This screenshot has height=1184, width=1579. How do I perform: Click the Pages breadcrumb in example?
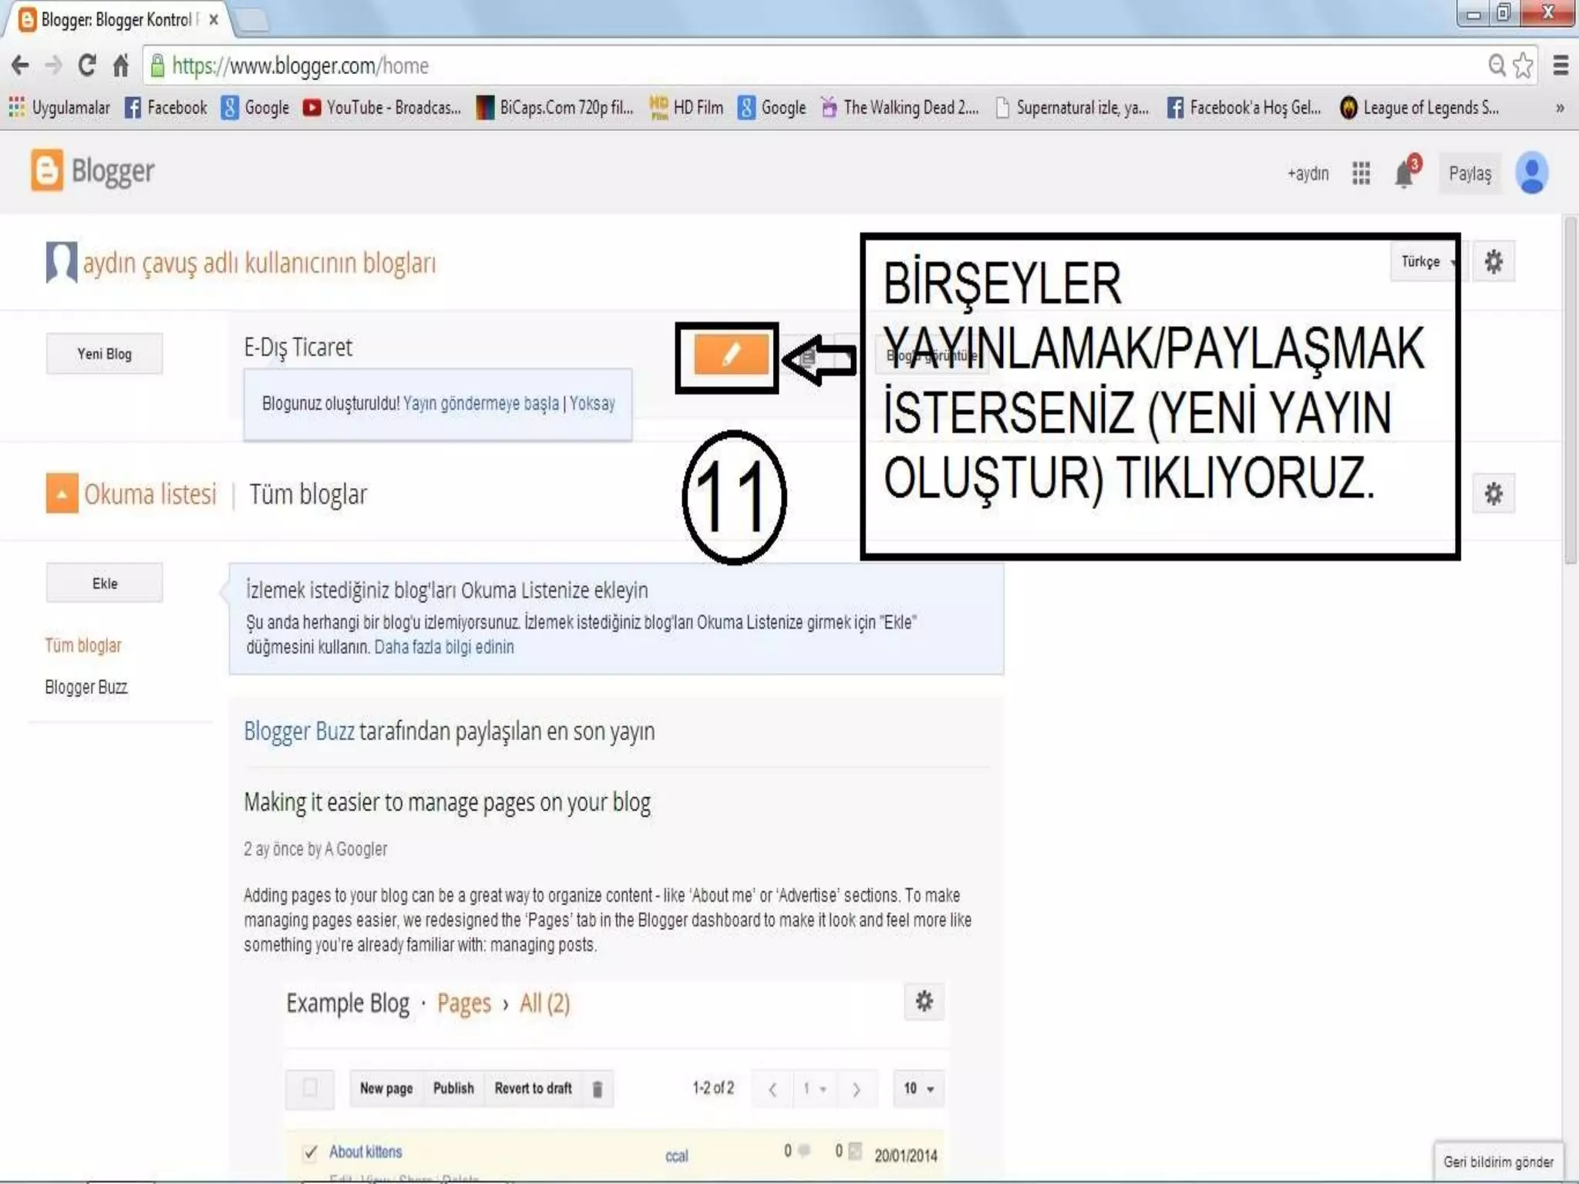[x=463, y=1003]
